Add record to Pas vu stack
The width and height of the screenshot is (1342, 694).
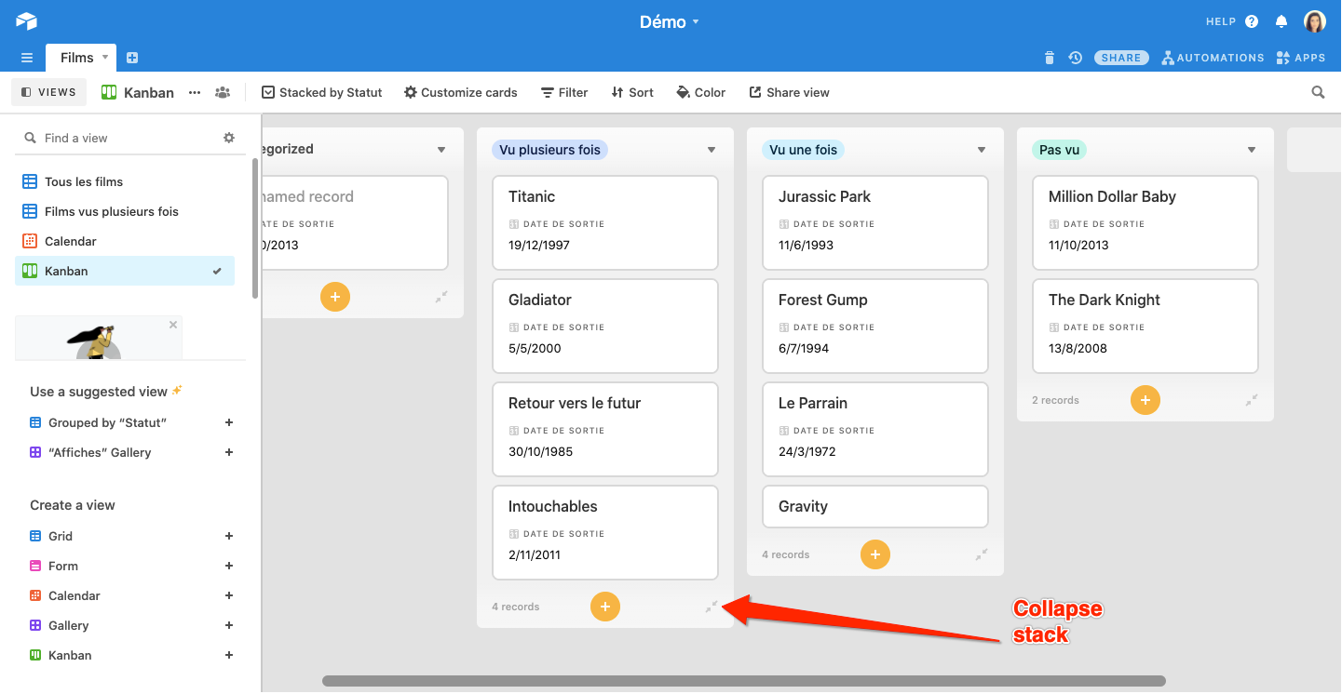coord(1145,400)
